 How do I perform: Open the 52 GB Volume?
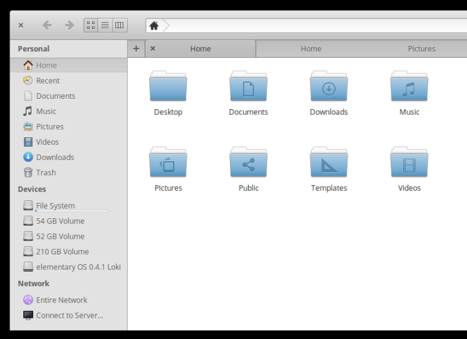(x=69, y=236)
